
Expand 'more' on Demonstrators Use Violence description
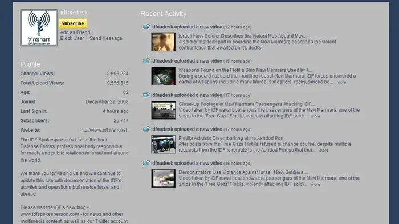(x=316, y=185)
